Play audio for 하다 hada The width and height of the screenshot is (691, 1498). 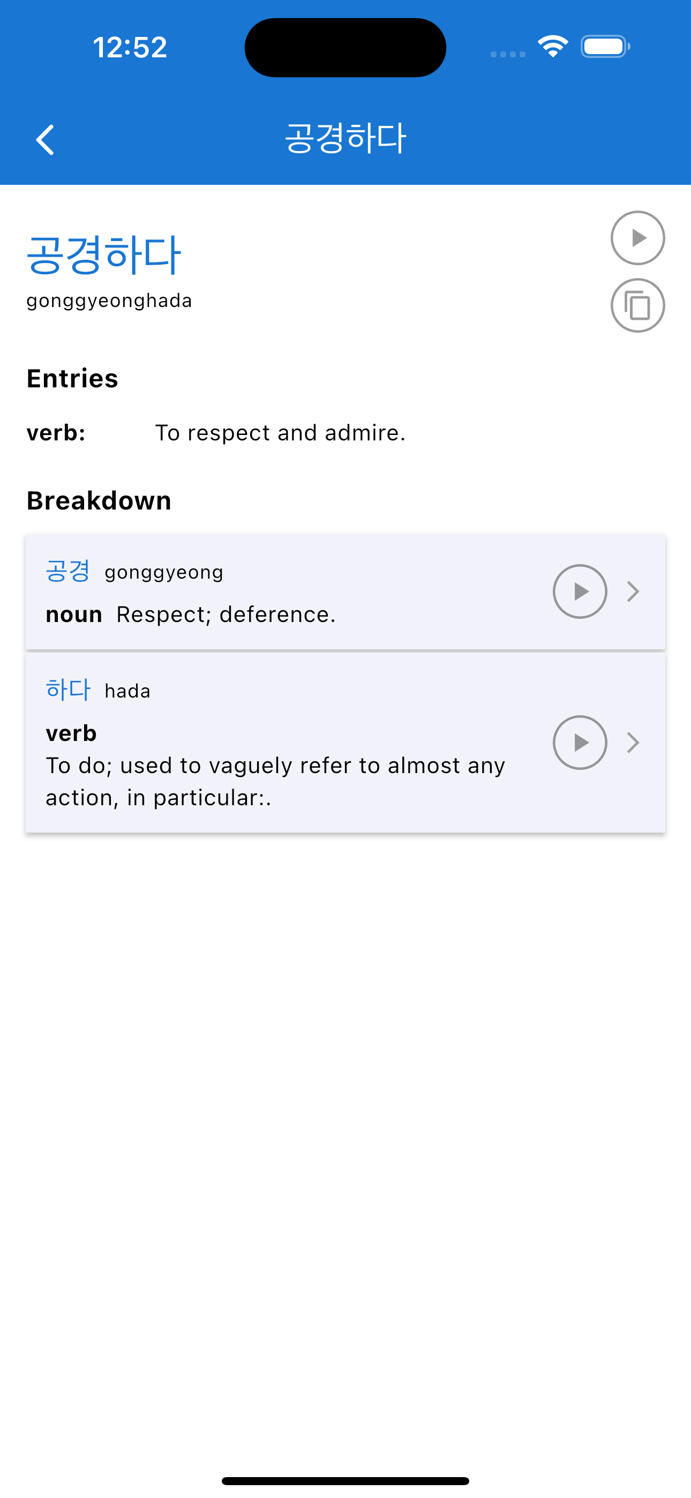[580, 743]
